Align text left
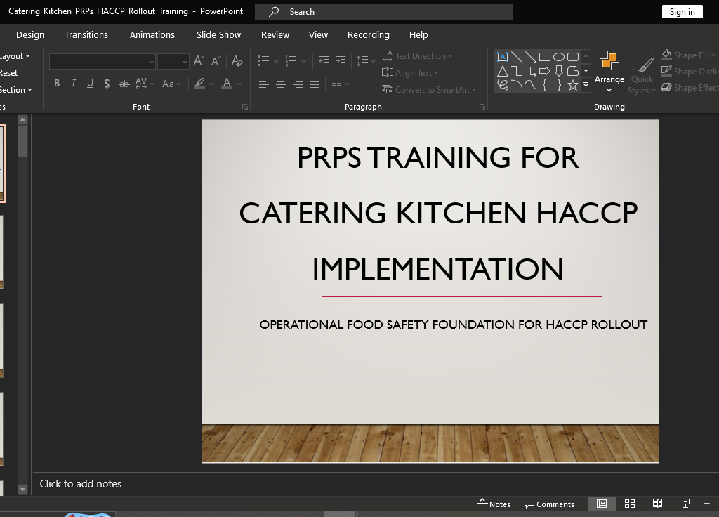 (x=264, y=84)
